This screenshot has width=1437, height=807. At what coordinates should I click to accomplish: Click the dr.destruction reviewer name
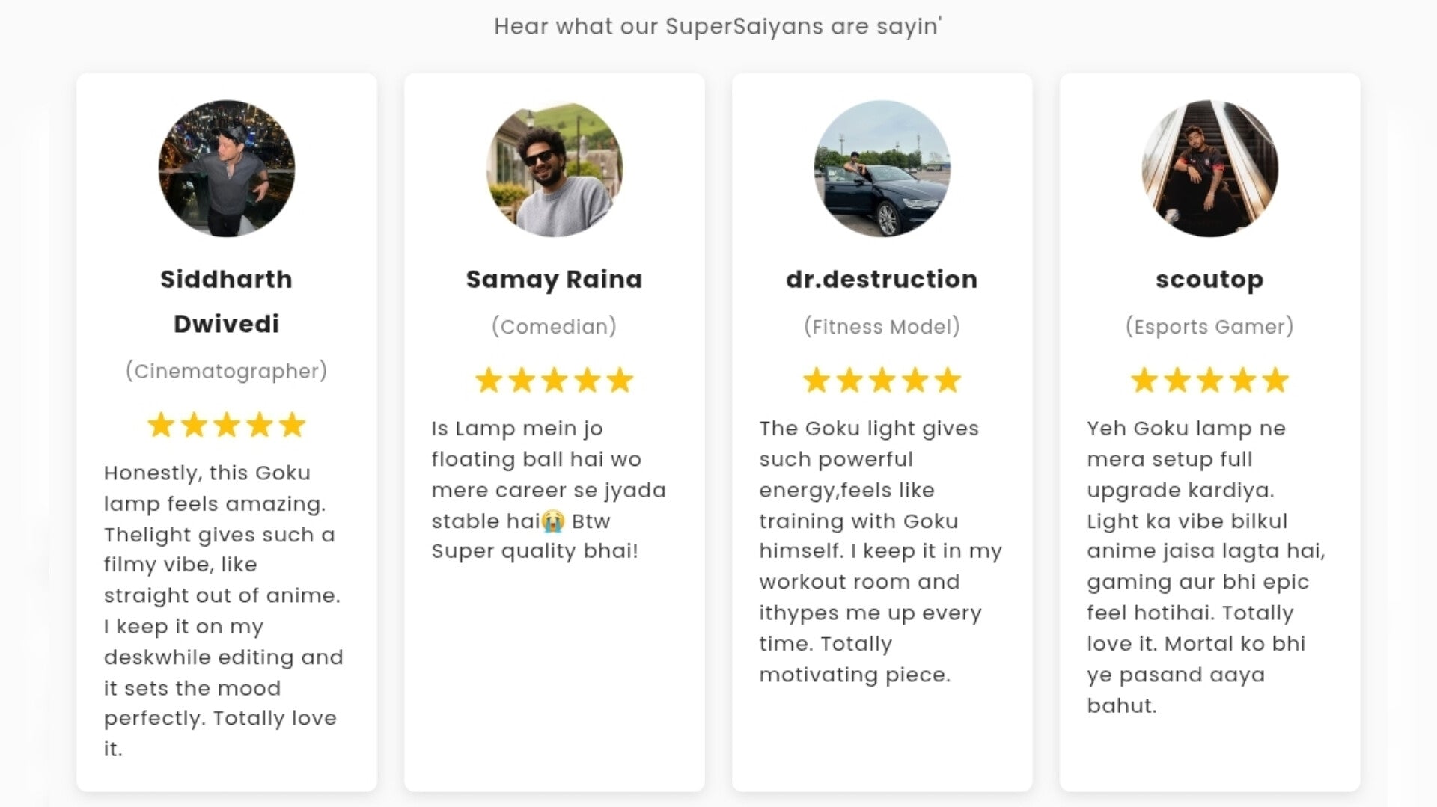pos(882,280)
